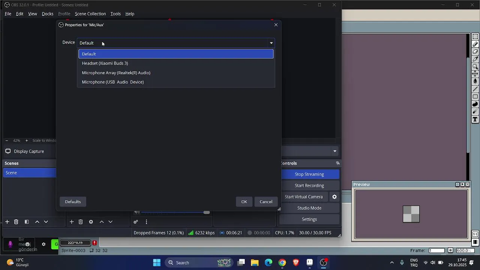
Task: Click the timeline film icon in the sprite editor
Action: (475, 242)
